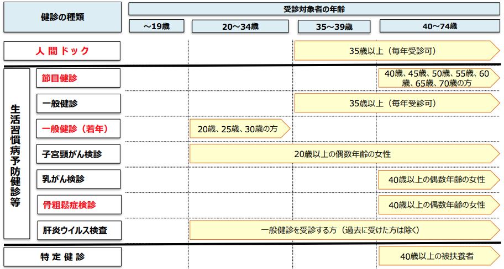Click the 健診の種類 header box
The image size is (504, 269).
point(62,17)
